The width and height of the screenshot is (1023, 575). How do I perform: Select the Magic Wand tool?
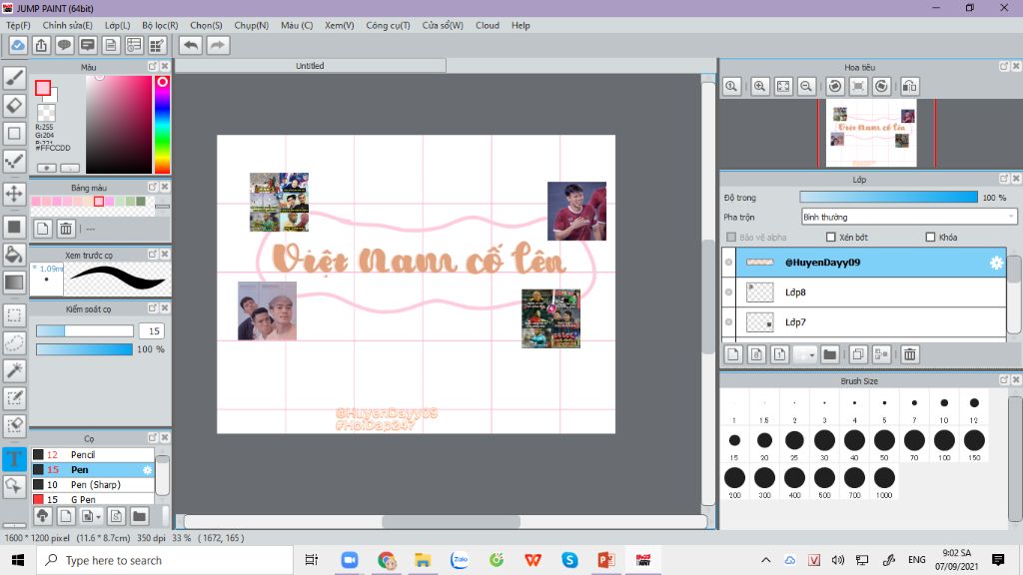coord(14,370)
